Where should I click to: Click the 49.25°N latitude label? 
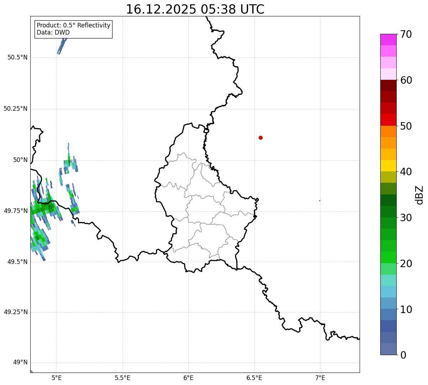coord(15,312)
